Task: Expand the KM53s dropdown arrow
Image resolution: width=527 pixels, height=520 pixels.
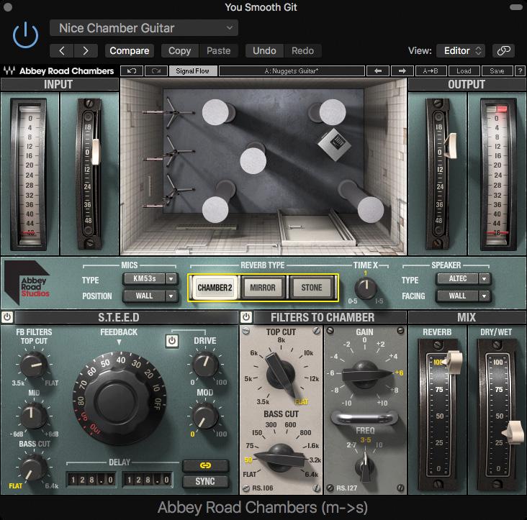Action: coord(171,278)
